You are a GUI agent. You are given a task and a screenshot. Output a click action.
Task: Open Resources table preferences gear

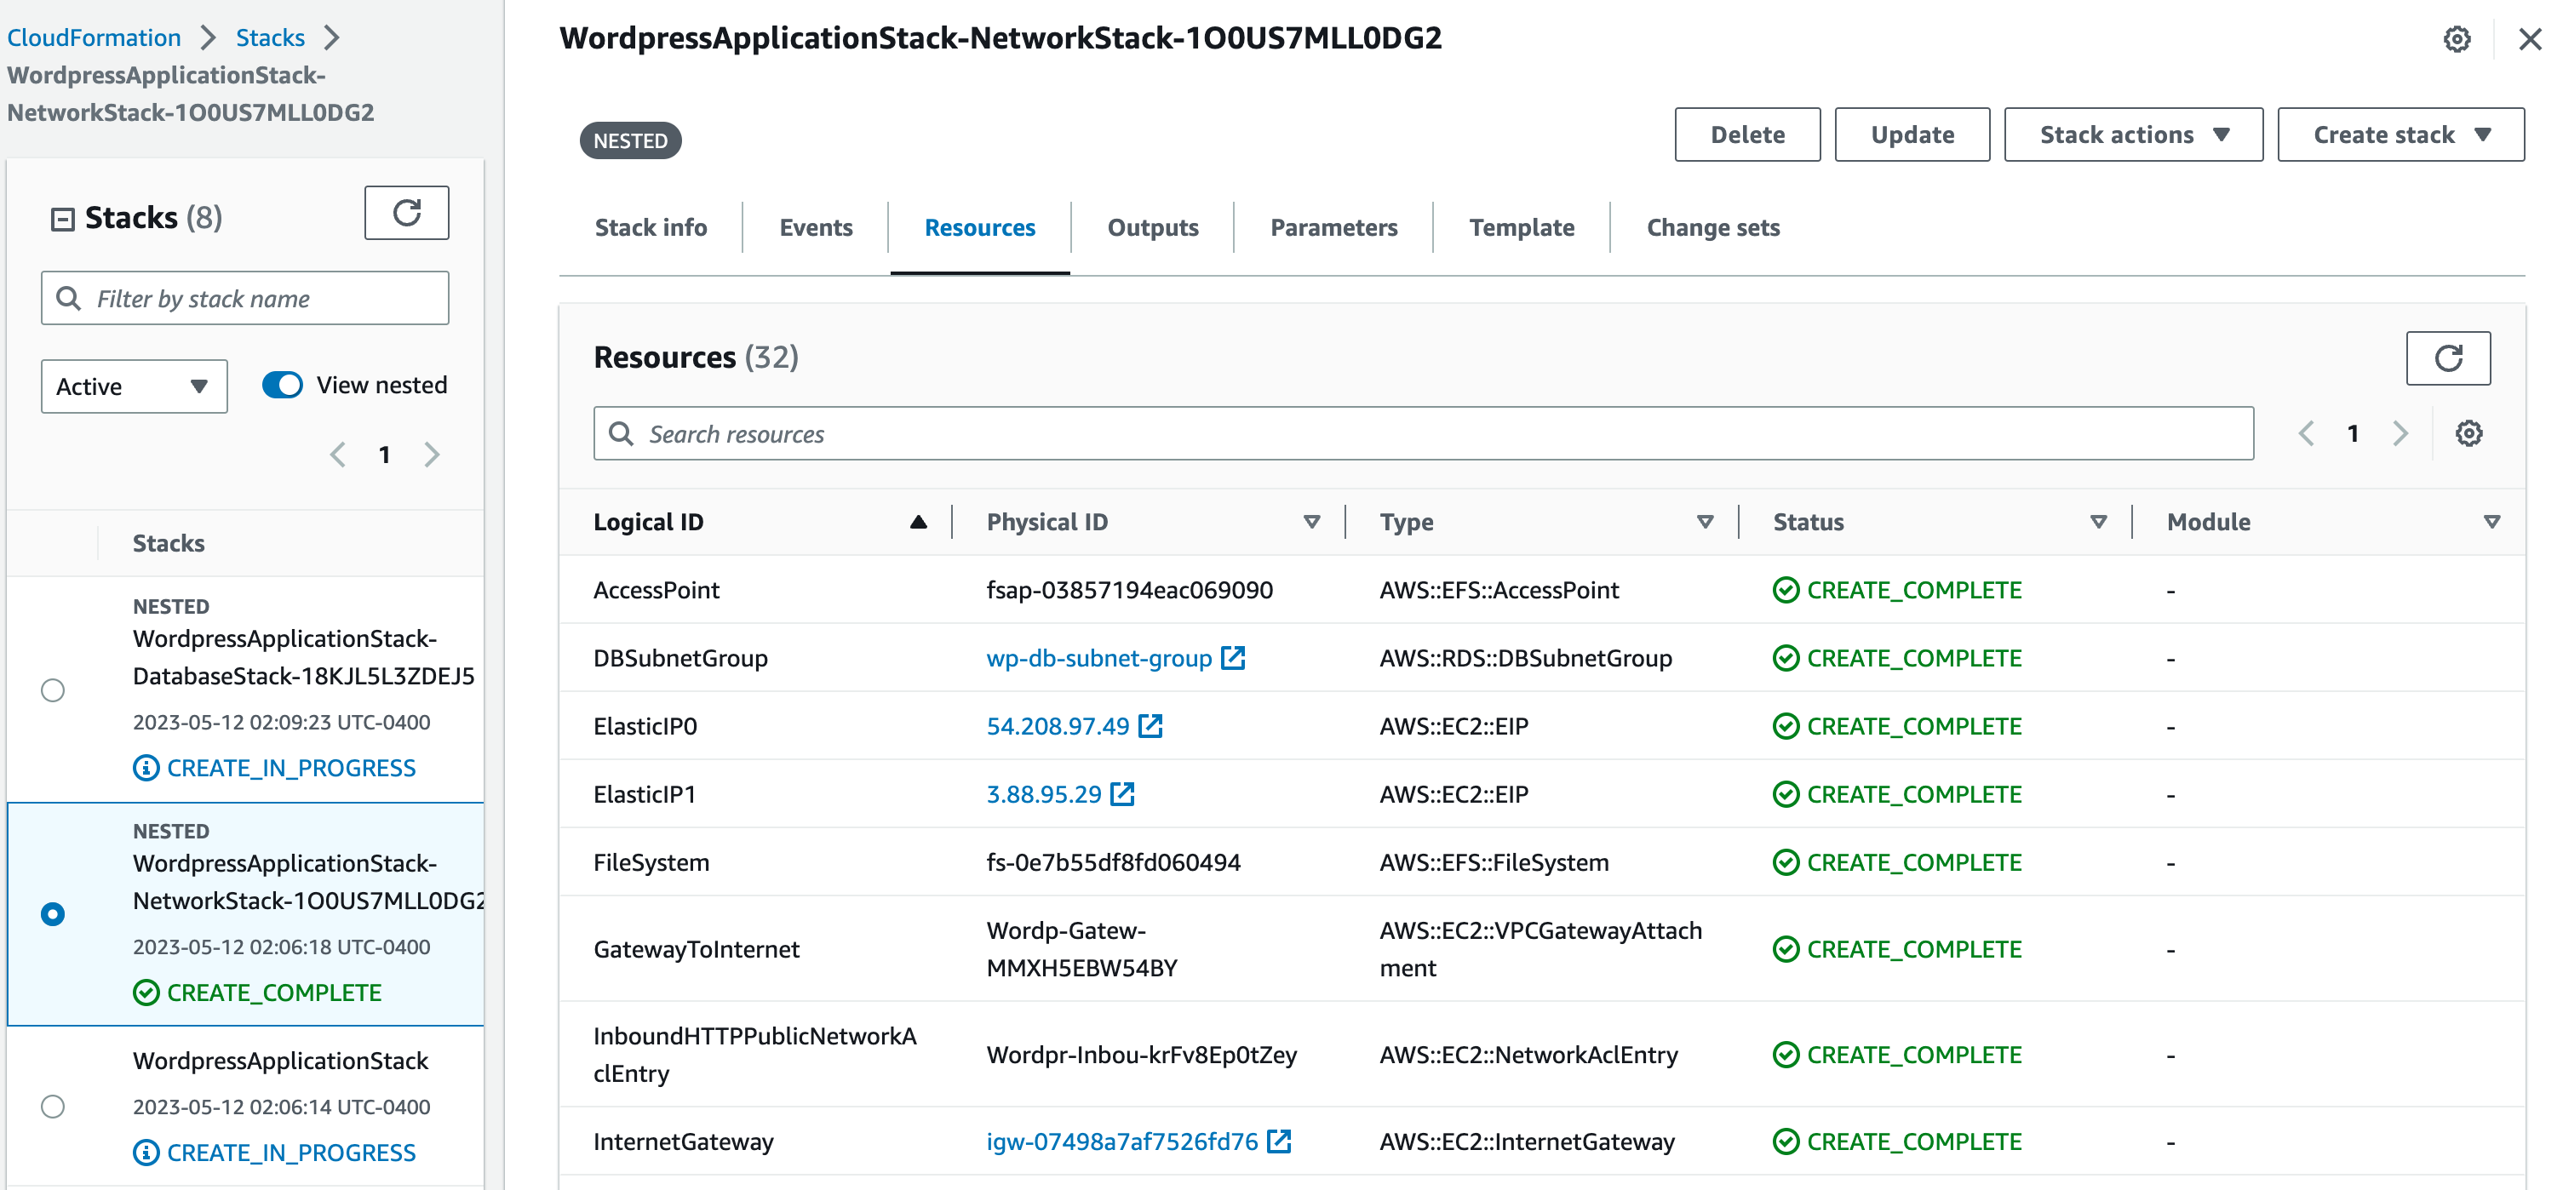[2468, 434]
